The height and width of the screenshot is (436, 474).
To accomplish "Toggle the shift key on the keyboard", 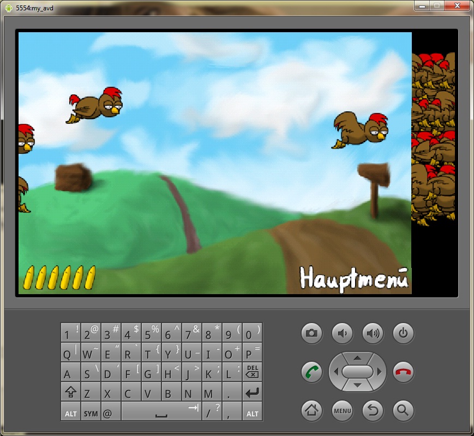I will [70, 392].
